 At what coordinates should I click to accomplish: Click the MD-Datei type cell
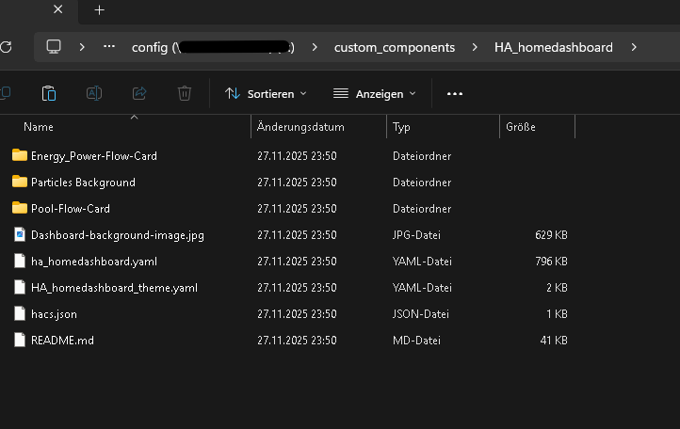tap(416, 341)
